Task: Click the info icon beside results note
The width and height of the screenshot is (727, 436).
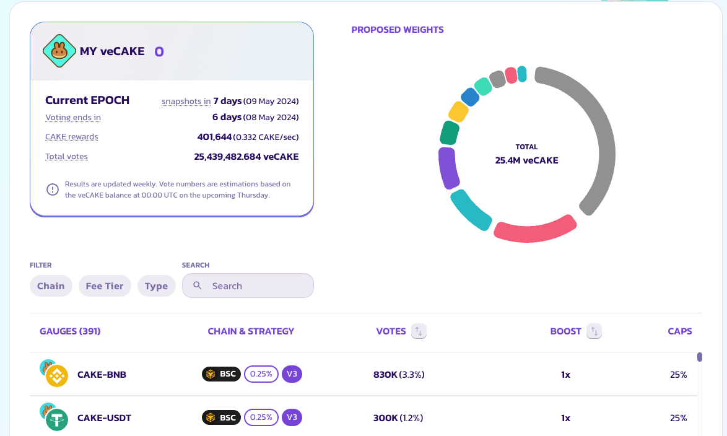Action: [x=53, y=190]
